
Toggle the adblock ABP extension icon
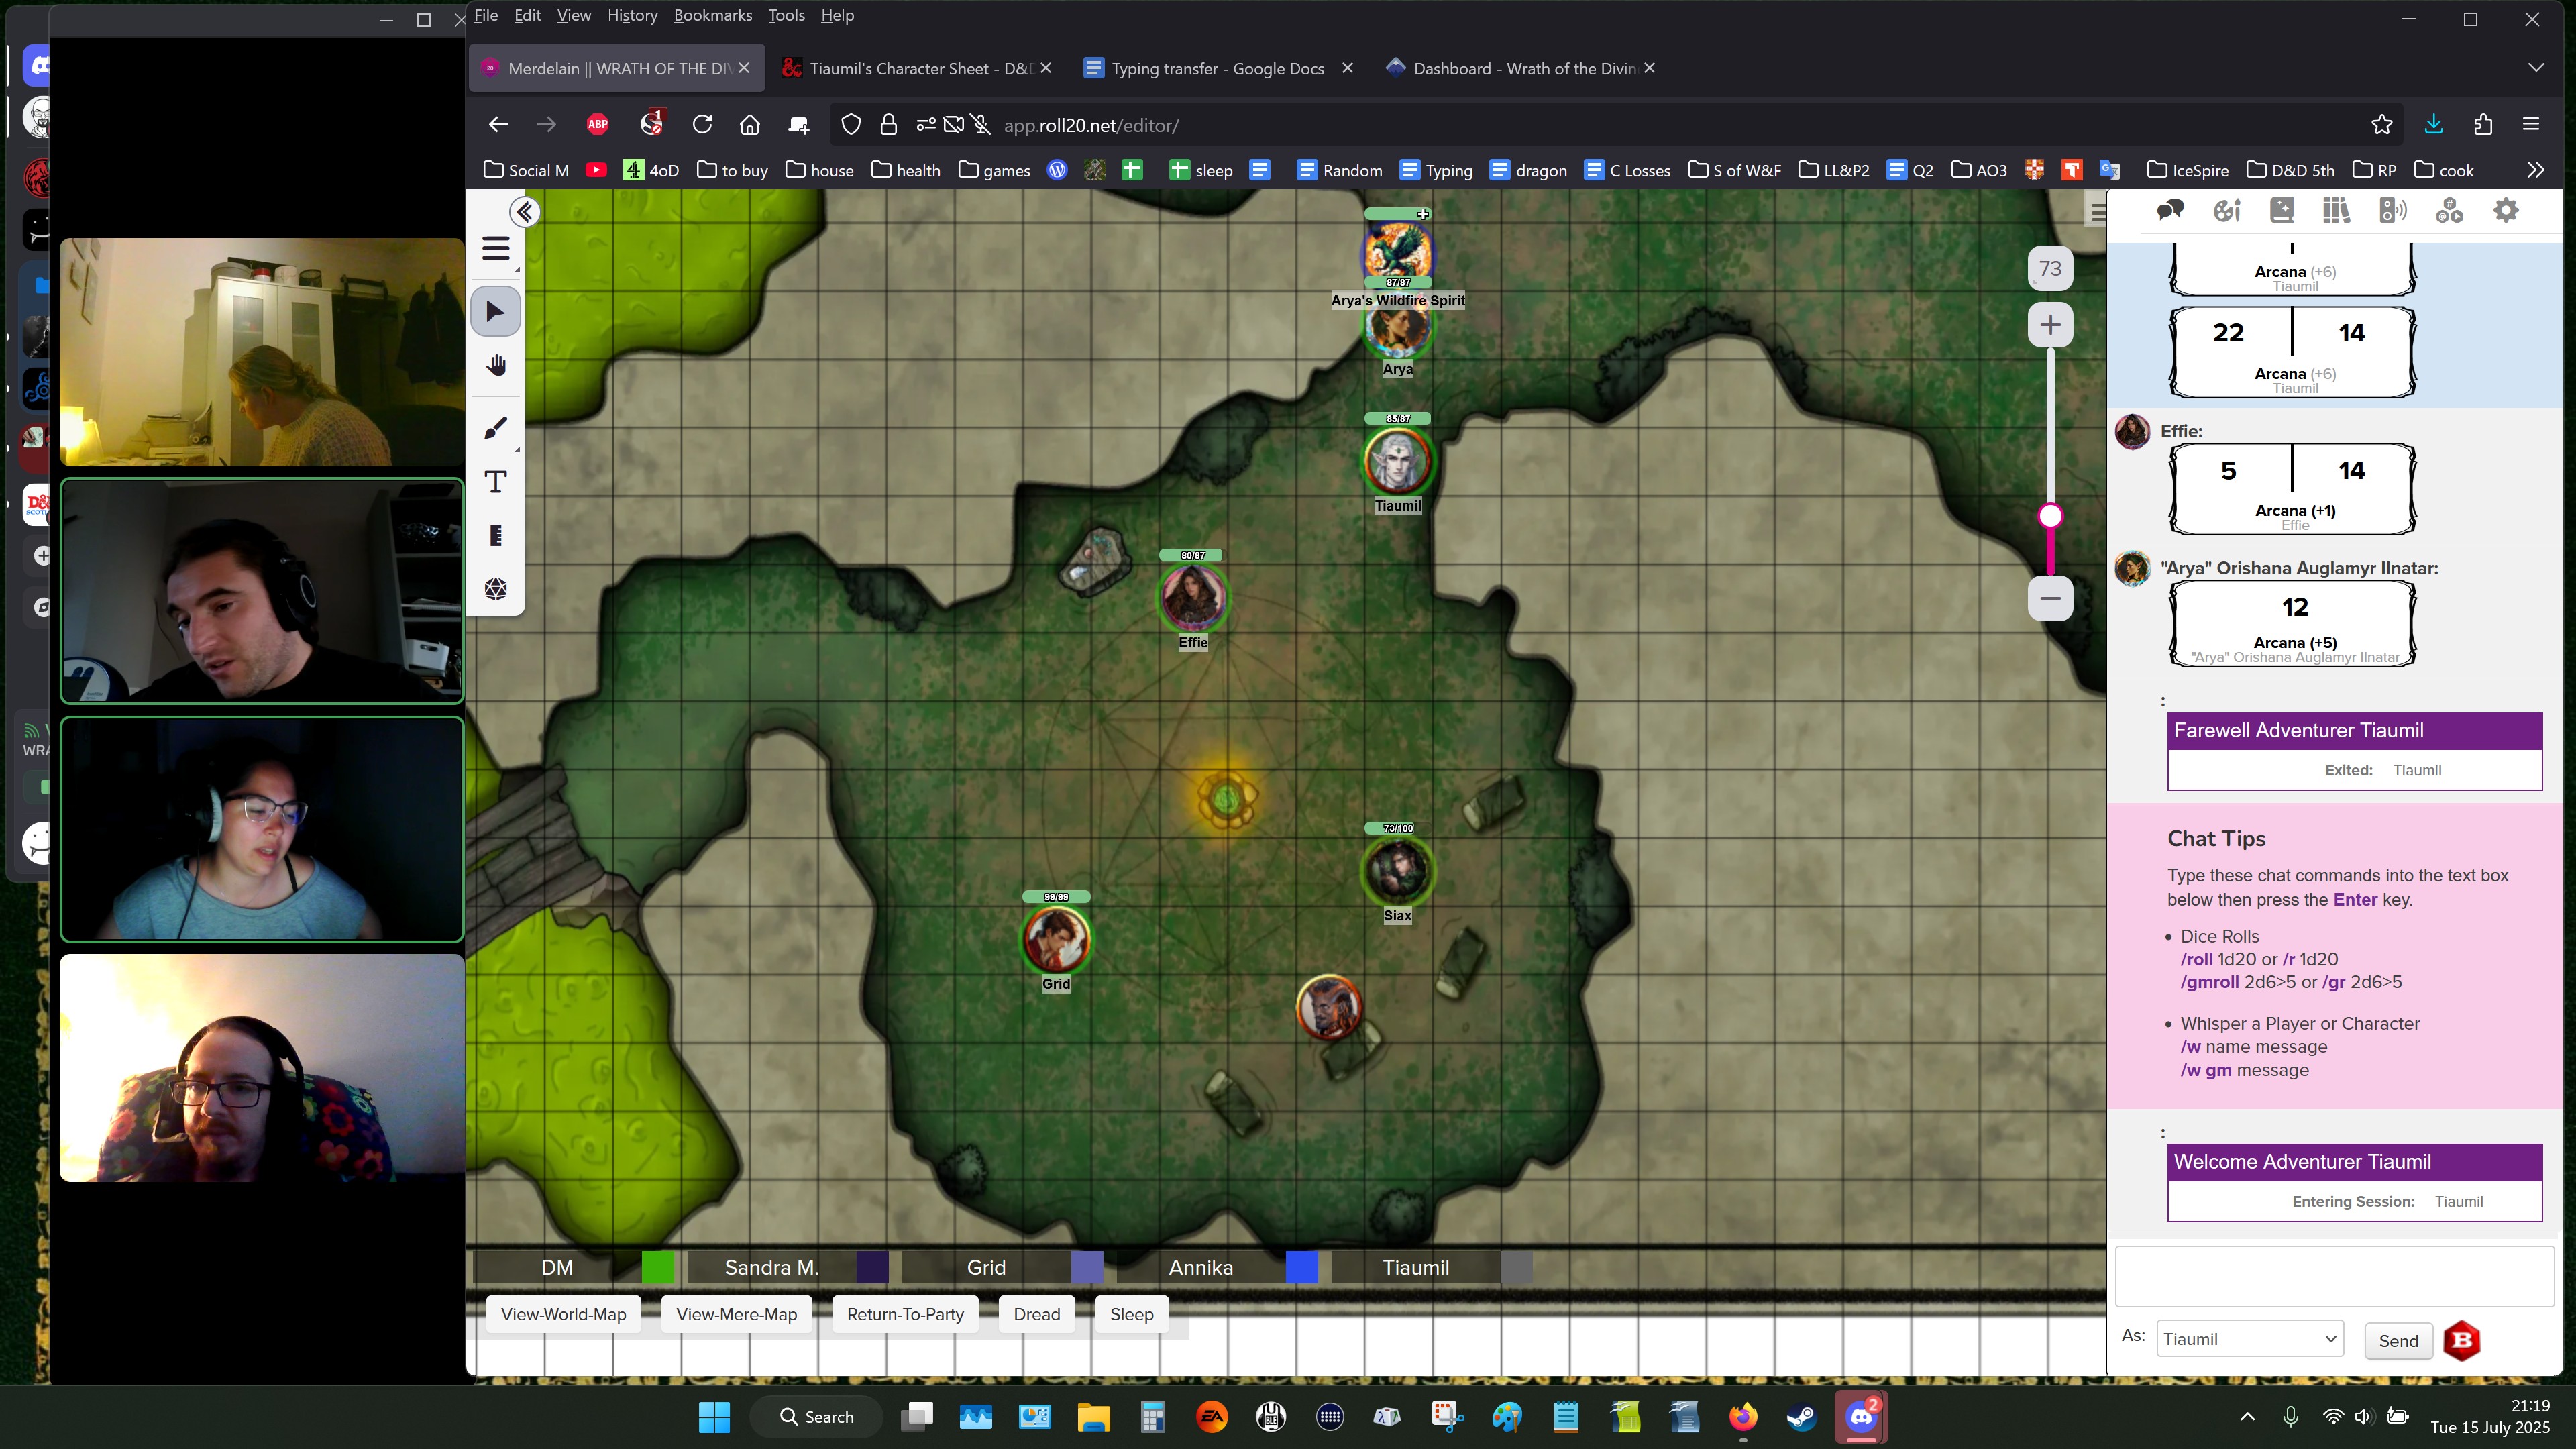tap(598, 125)
